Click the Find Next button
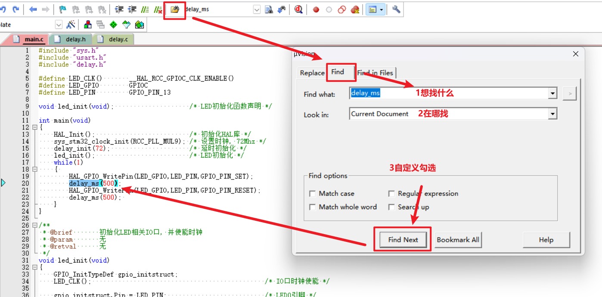This screenshot has height=297, width=602. point(403,240)
